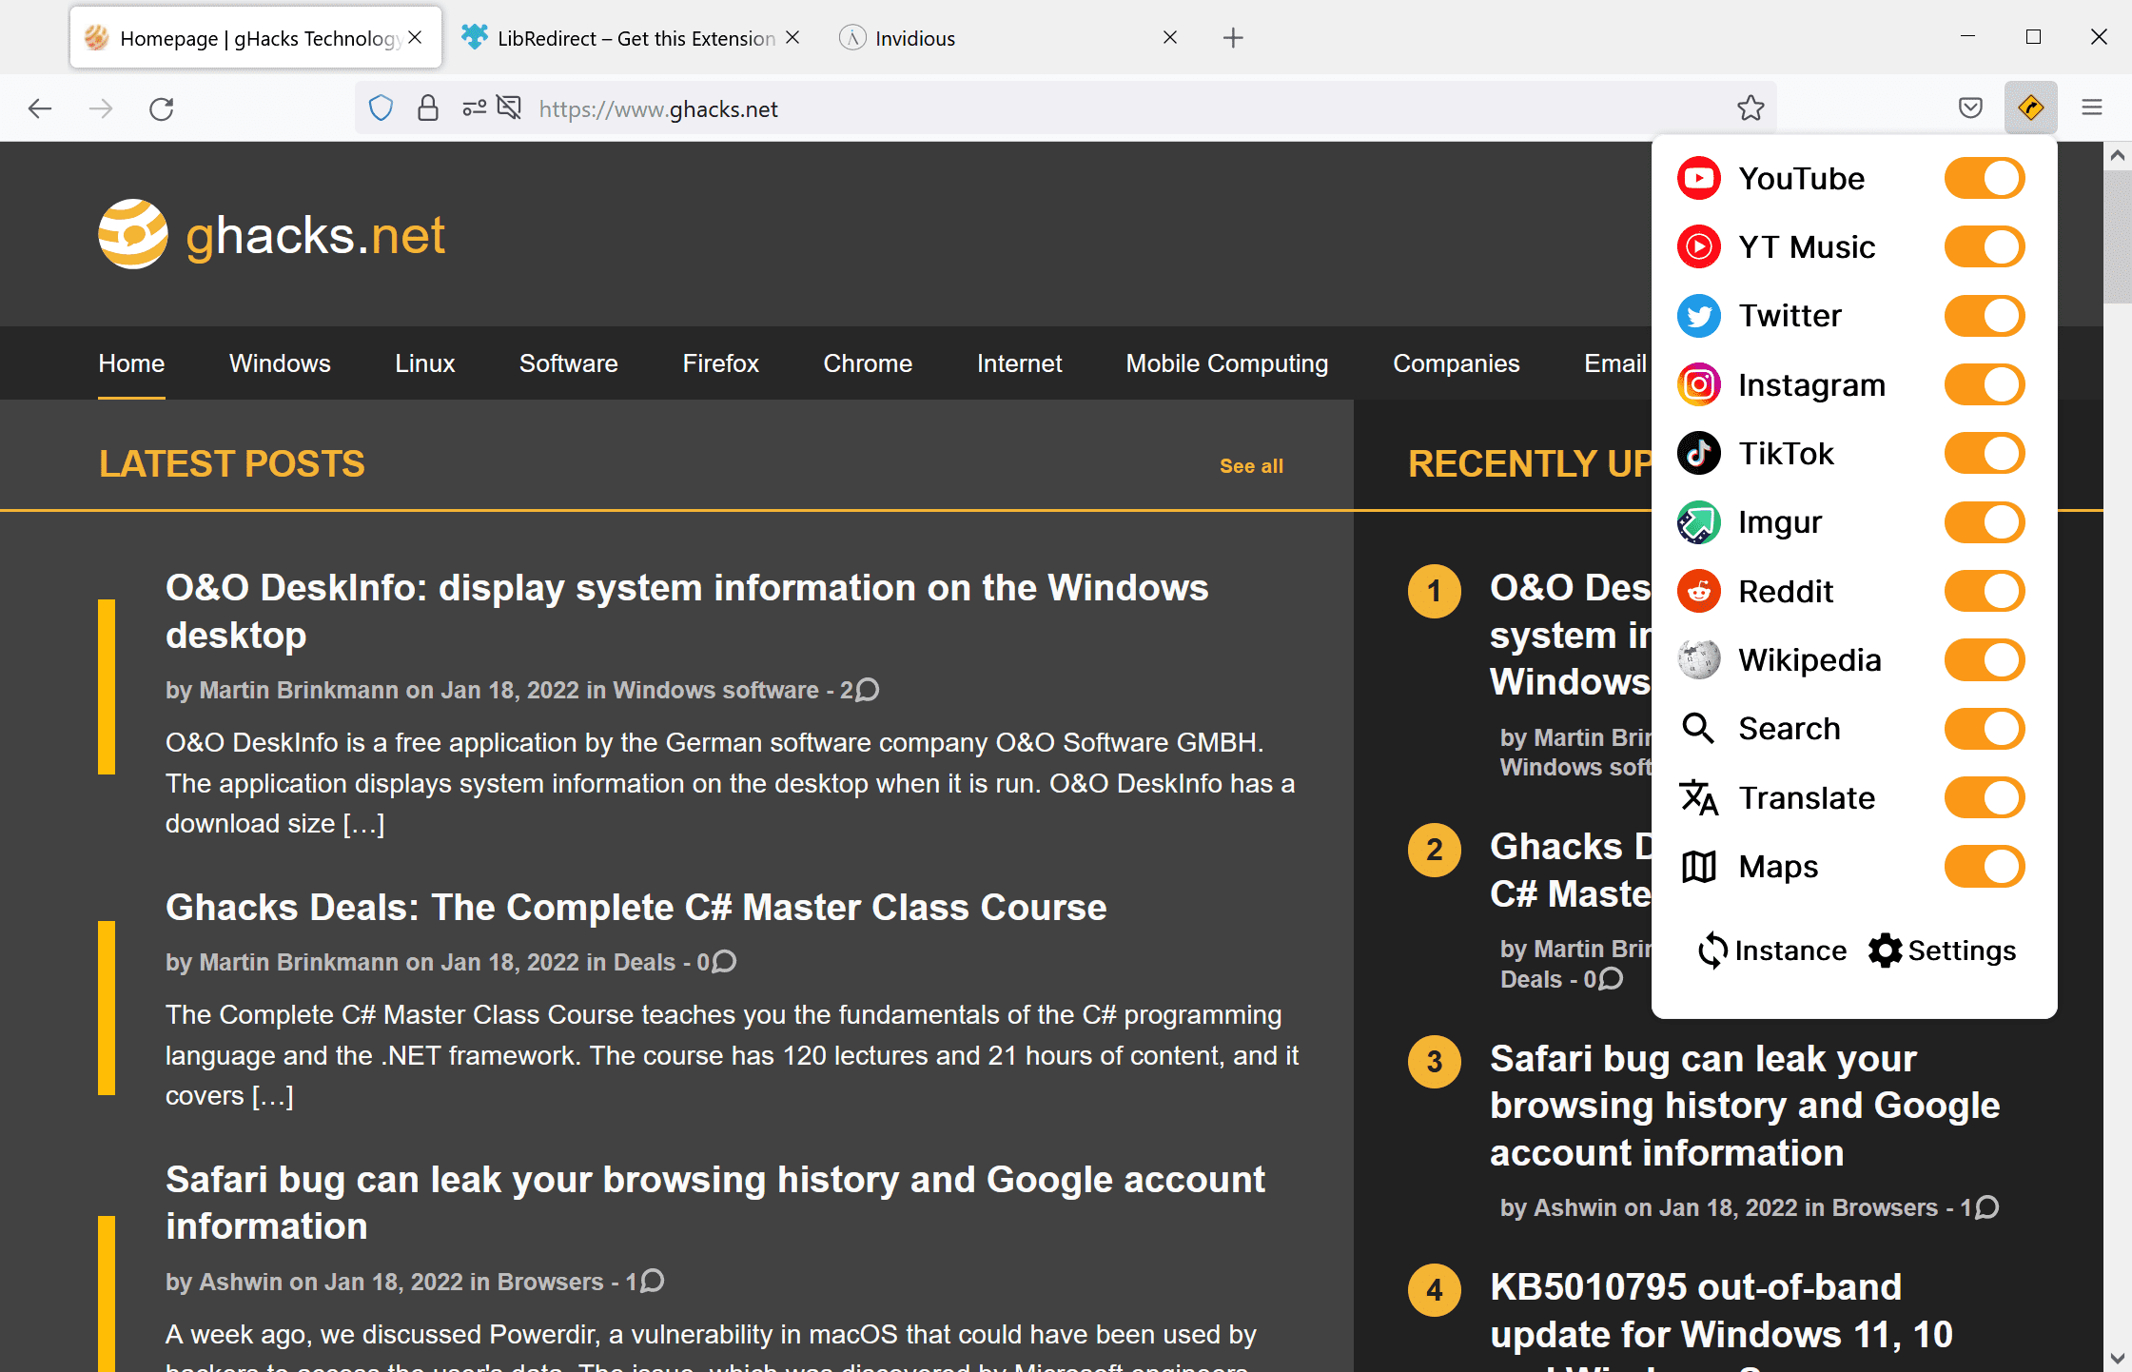
Task: Click the Reddit redirect icon
Action: click(x=1698, y=589)
